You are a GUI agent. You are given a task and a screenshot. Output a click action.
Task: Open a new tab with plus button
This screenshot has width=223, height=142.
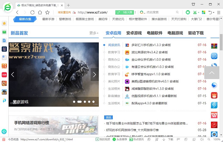(x=68, y=5)
